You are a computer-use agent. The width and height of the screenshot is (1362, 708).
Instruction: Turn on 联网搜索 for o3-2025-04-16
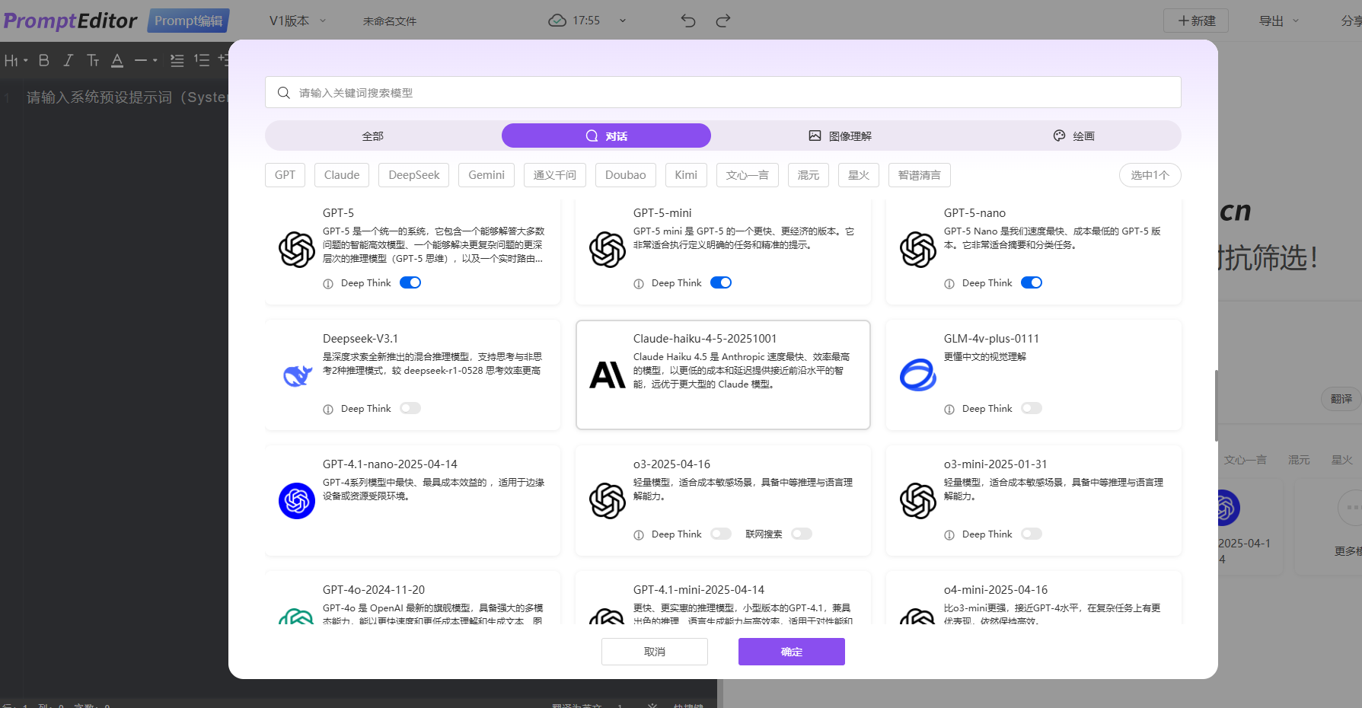click(x=802, y=534)
